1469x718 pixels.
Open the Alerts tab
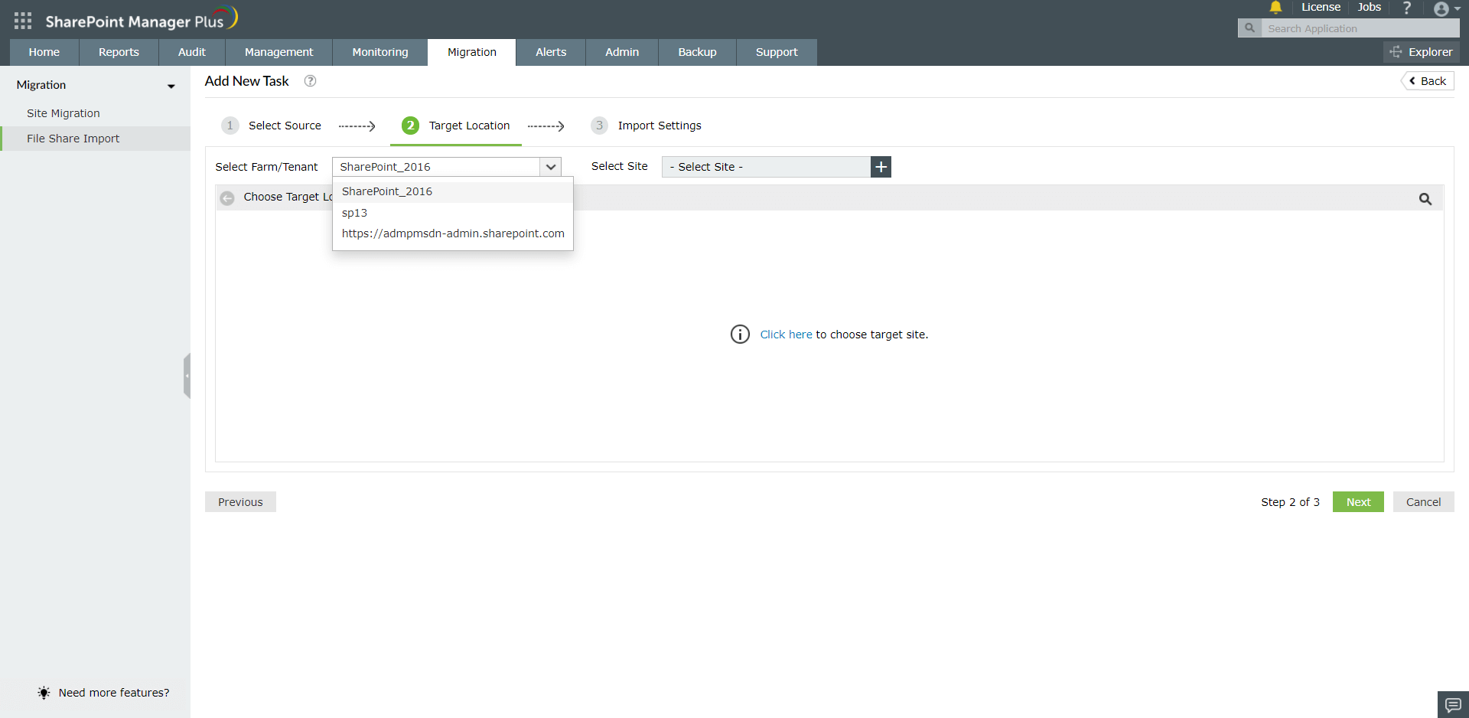(x=551, y=52)
